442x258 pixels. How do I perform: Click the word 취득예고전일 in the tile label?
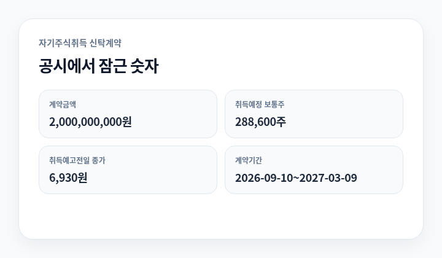[x=69, y=160]
